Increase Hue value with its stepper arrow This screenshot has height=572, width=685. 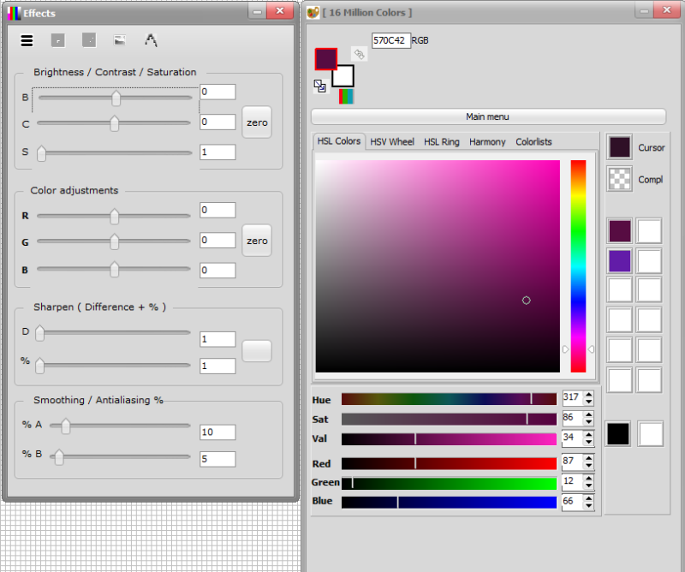click(x=589, y=395)
